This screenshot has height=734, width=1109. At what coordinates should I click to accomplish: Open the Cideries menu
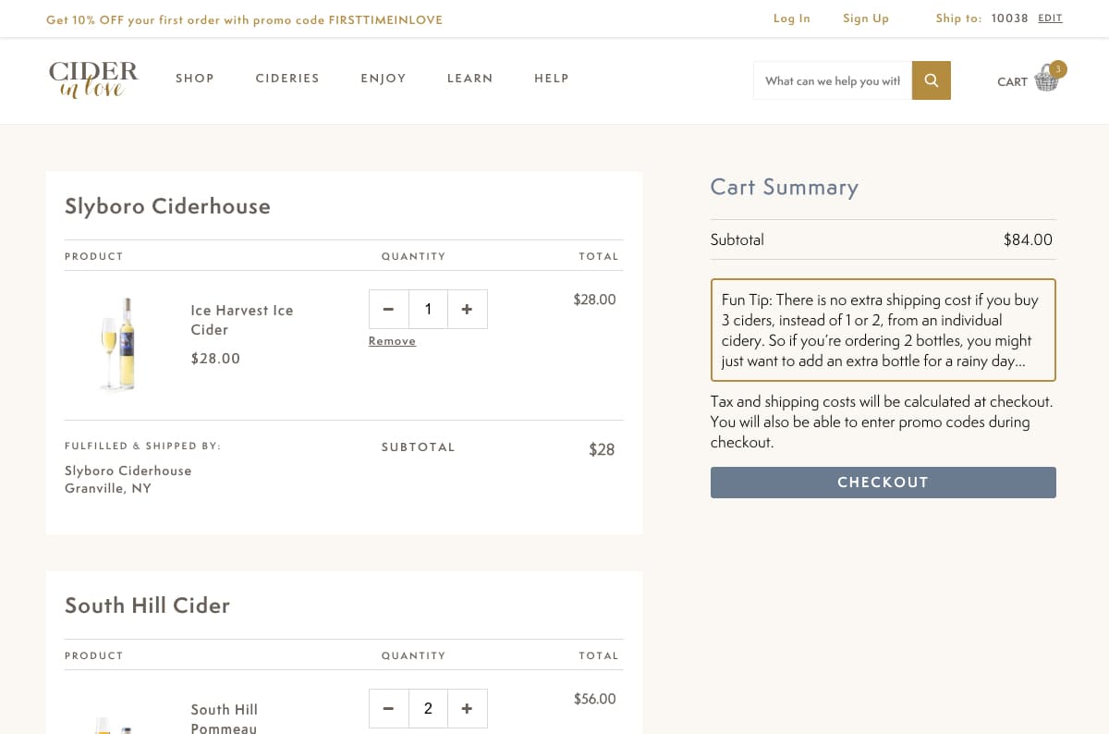point(287,79)
